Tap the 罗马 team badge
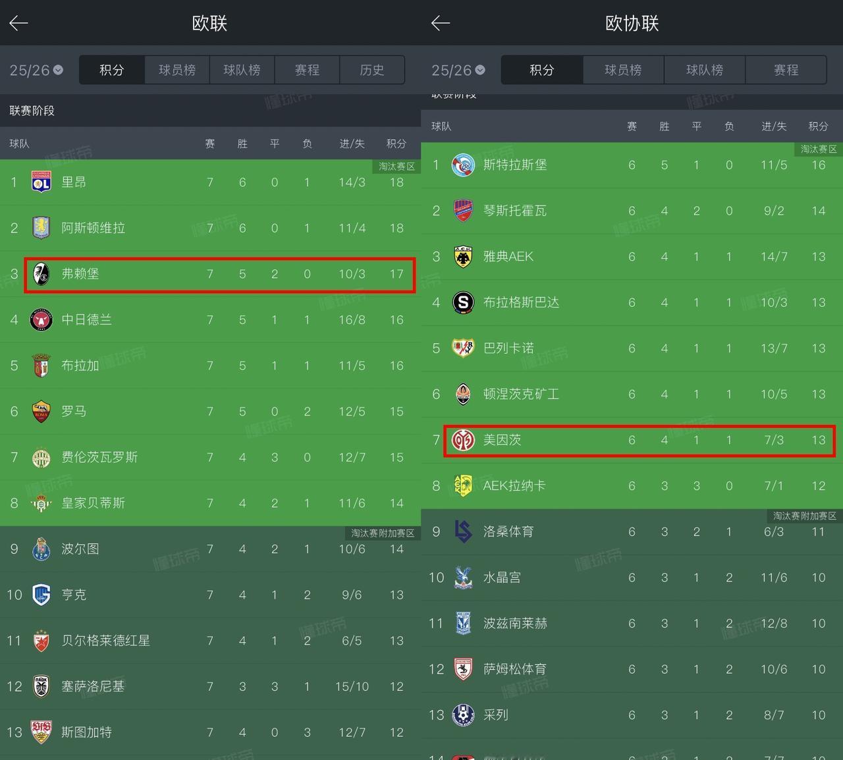The width and height of the screenshot is (843, 760). click(x=41, y=412)
